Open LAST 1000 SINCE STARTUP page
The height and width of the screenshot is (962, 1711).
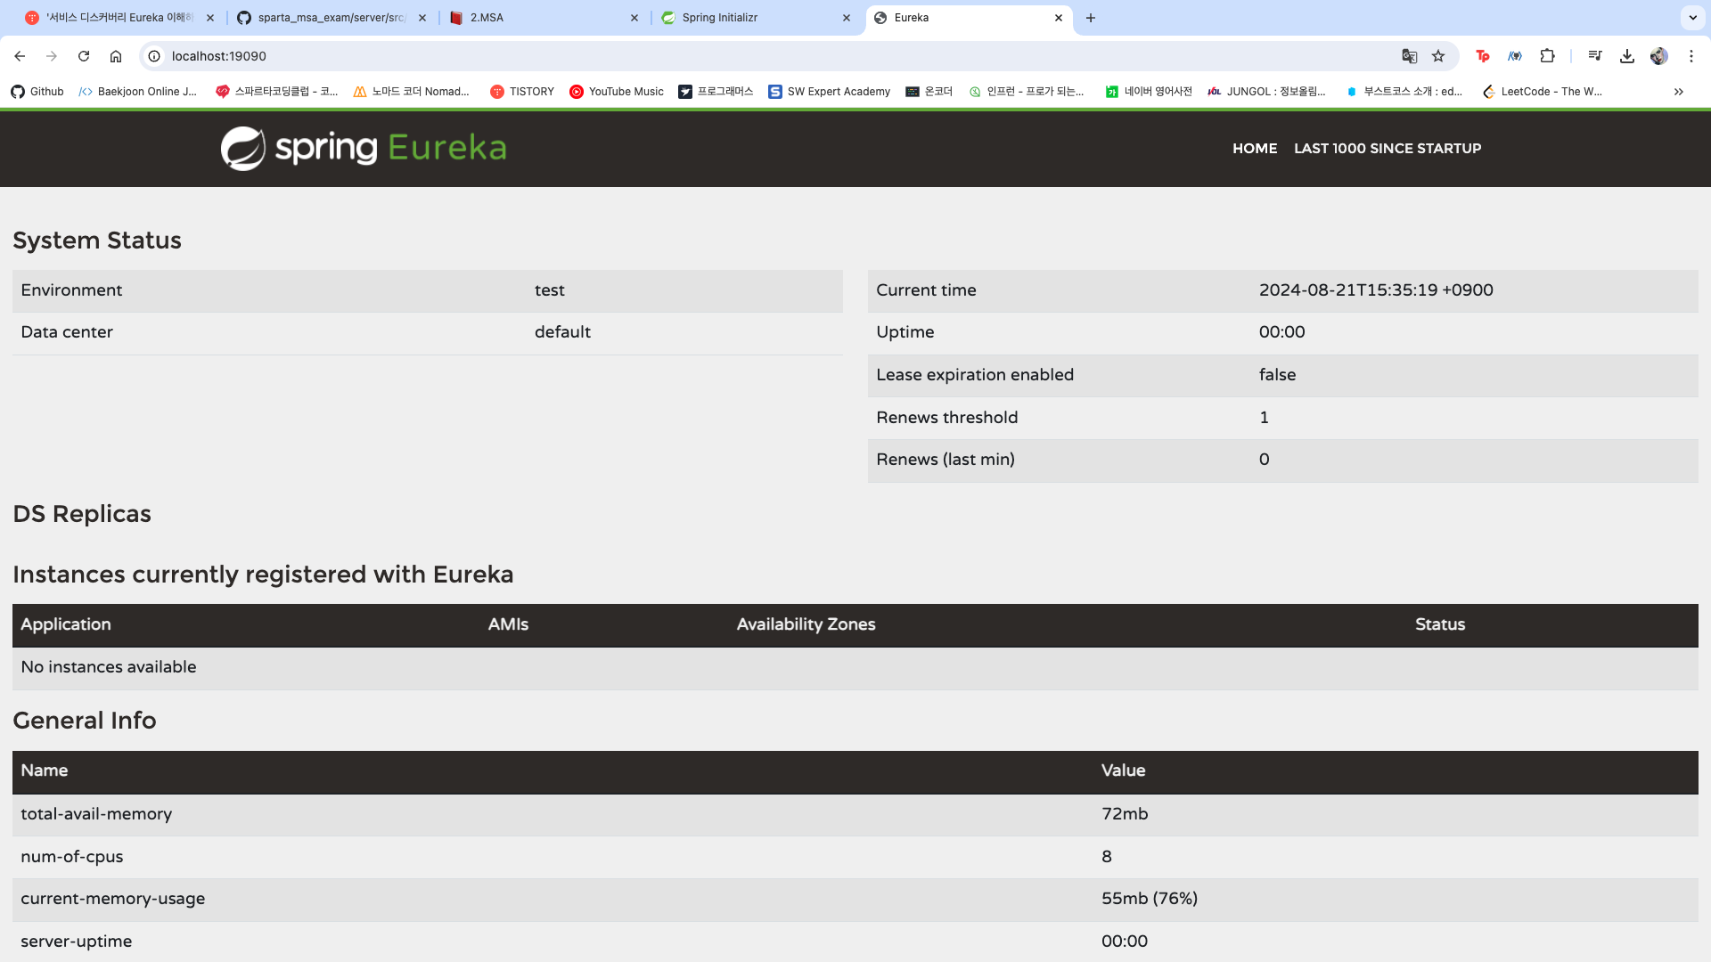(x=1388, y=149)
